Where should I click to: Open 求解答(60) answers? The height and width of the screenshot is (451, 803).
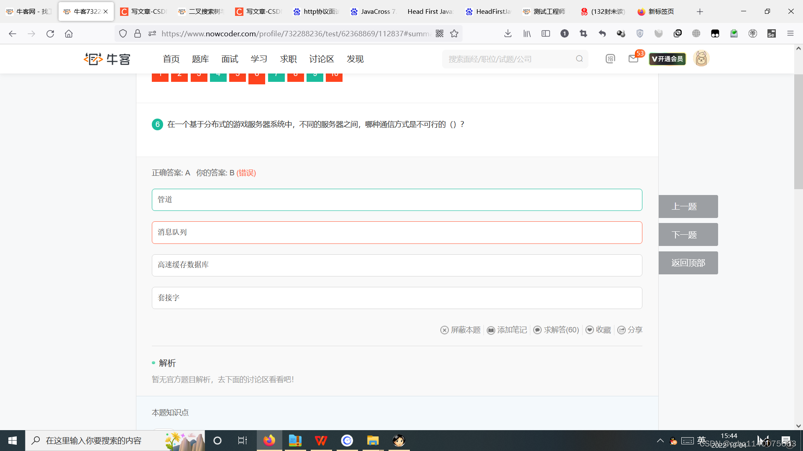(556, 330)
